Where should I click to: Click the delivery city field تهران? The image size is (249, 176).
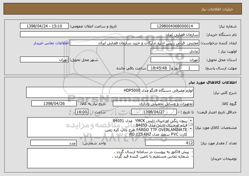[44, 60]
